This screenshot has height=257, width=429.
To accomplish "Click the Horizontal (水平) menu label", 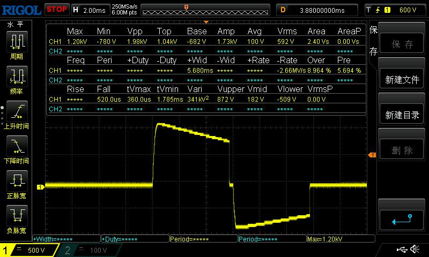I will click(16, 25).
